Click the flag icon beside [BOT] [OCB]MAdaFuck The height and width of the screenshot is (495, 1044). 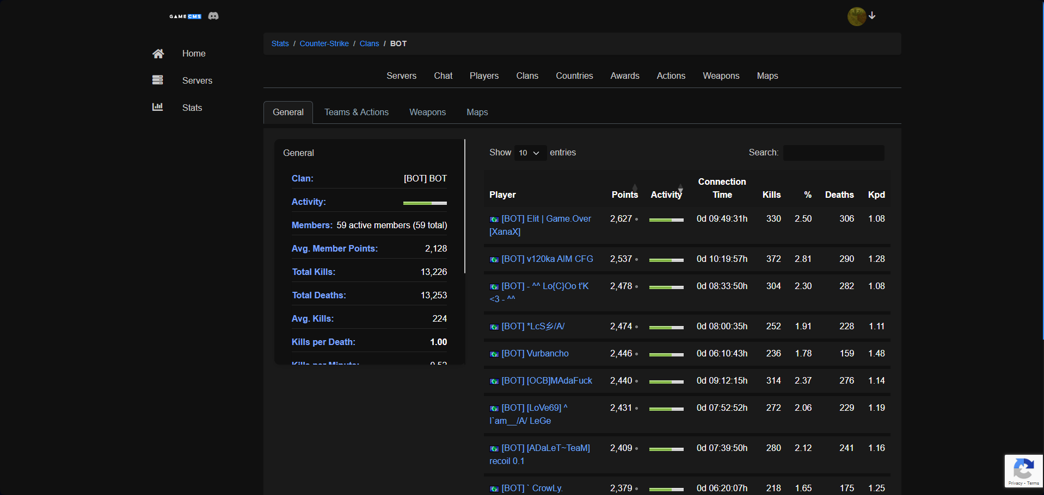[494, 381]
